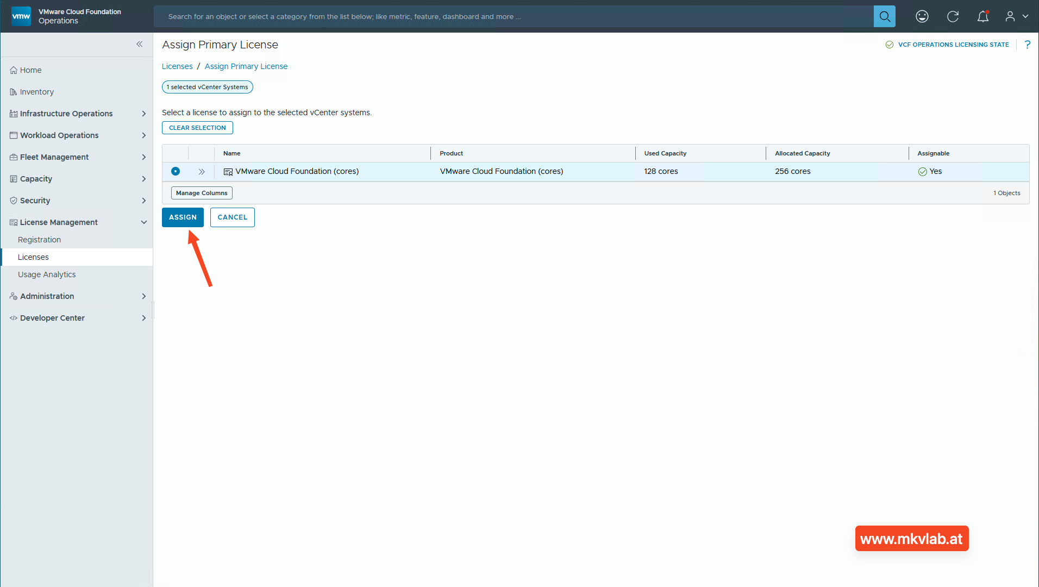The image size is (1039, 587).
Task: Click the help question mark icon
Action: coord(1027,45)
